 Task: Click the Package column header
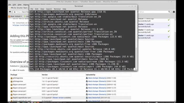(14, 75)
